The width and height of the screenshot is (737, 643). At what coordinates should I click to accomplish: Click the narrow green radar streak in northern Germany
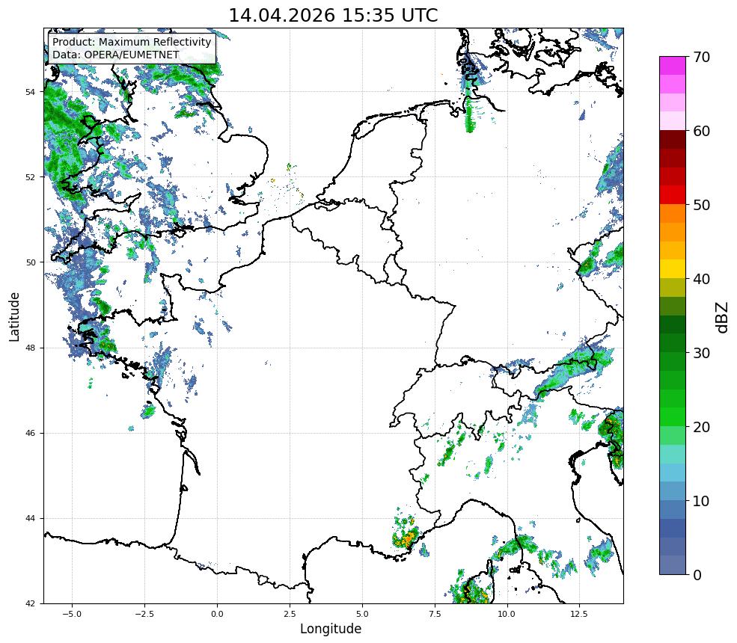pos(470,115)
